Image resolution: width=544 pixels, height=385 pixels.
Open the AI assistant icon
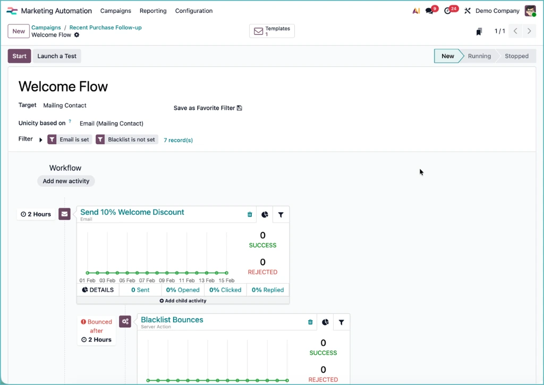pos(416,11)
